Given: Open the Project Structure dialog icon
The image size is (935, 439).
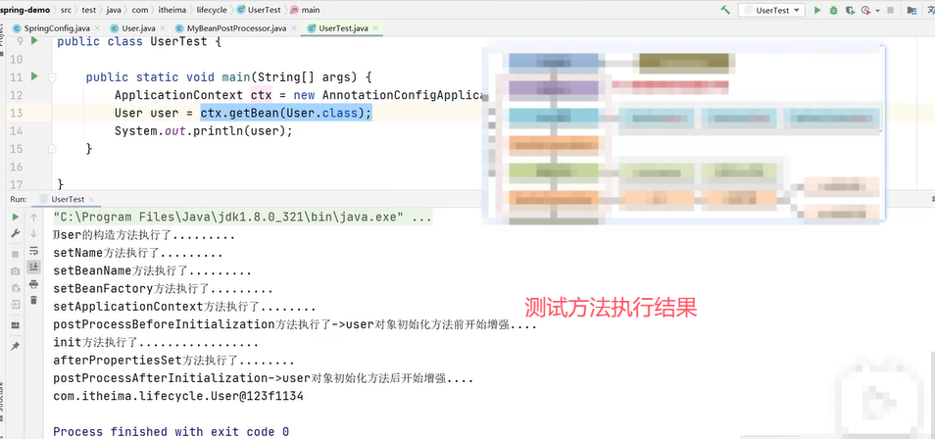Looking at the screenshot, I should click(x=911, y=10).
